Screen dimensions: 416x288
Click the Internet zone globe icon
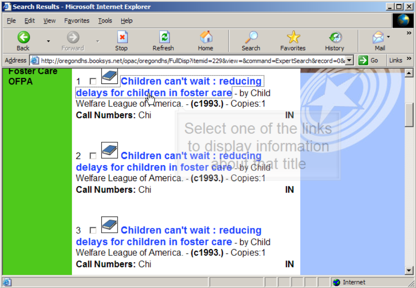click(x=336, y=282)
